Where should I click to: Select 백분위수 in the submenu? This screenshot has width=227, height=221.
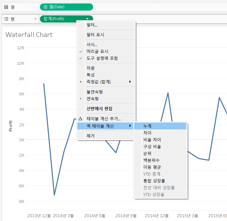pyautogui.click(x=160, y=160)
